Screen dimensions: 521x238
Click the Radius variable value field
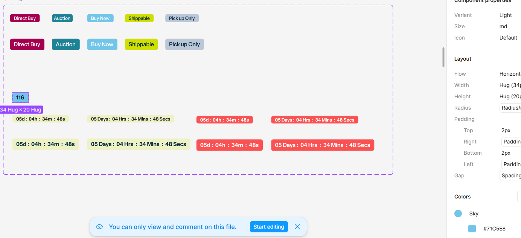pyautogui.click(x=510, y=108)
